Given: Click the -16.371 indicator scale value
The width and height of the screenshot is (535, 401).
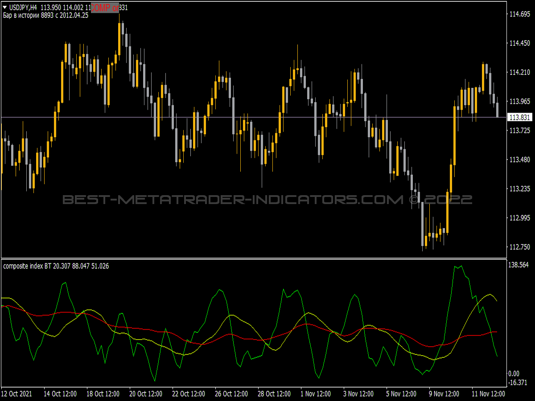Looking at the screenshot, I should pos(518,382).
